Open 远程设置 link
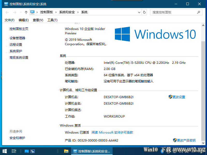This screenshot has width=207, height=155. [x=16, y=45]
